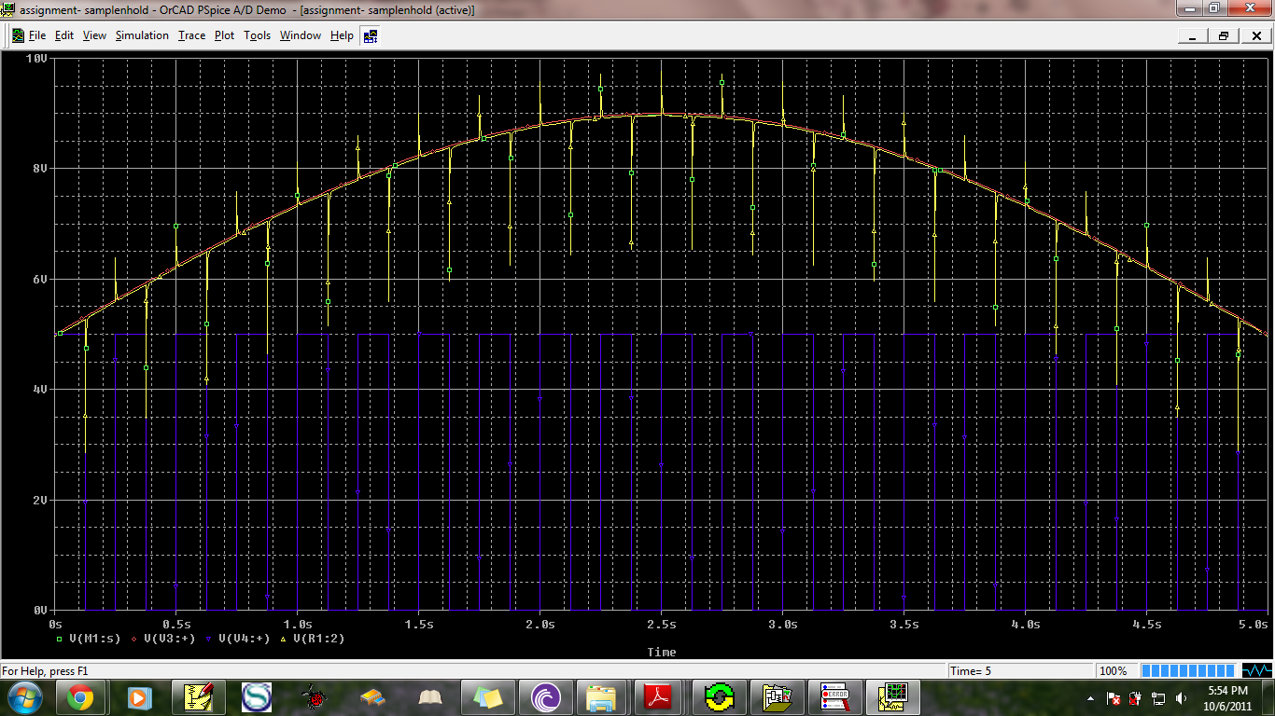1275x716 pixels.
Task: Open the BitTorrent taskbar icon
Action: pyautogui.click(x=546, y=697)
